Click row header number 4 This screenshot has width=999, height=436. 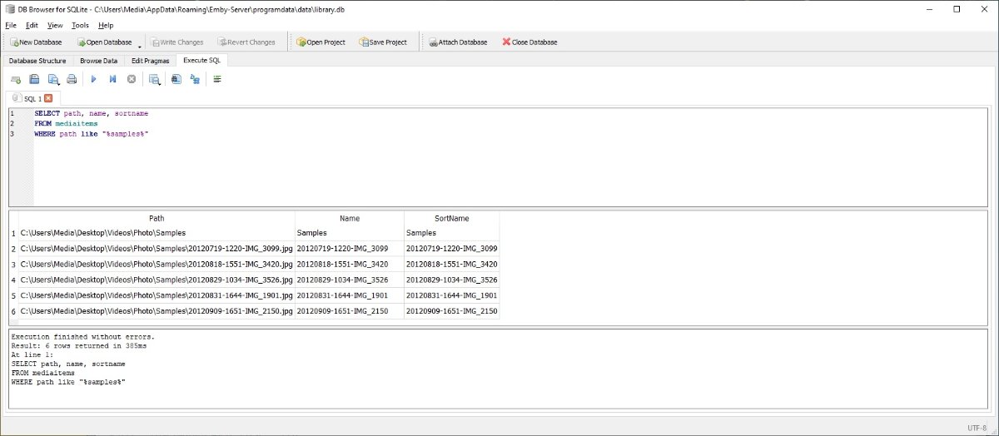click(13, 280)
